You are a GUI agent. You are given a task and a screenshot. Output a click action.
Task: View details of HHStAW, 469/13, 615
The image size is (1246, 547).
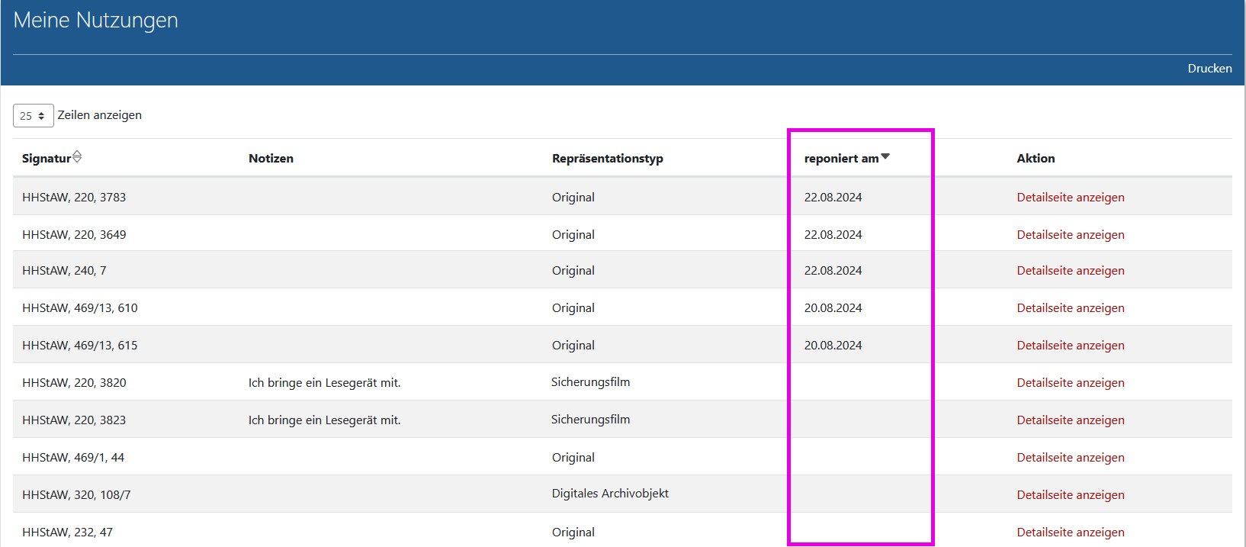(x=1071, y=346)
